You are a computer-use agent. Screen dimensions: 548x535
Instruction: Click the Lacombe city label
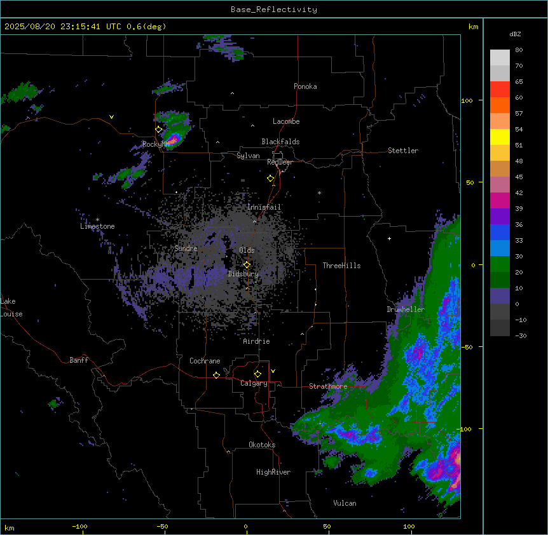[x=286, y=121]
